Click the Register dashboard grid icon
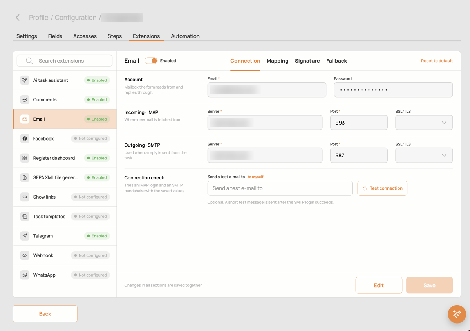 25,158
